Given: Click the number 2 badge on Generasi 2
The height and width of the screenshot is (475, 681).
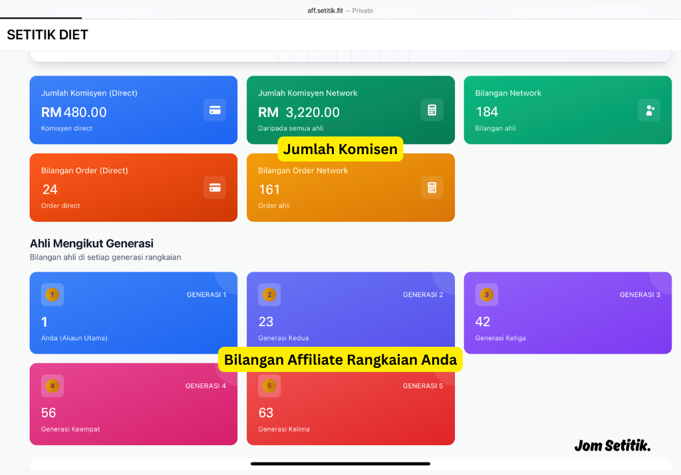Looking at the screenshot, I should coord(269,294).
